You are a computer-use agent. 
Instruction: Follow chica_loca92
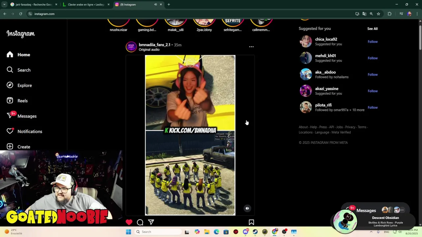click(373, 41)
